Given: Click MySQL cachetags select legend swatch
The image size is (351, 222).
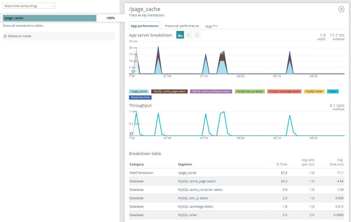Looking at the screenshot, I should 284,91.
